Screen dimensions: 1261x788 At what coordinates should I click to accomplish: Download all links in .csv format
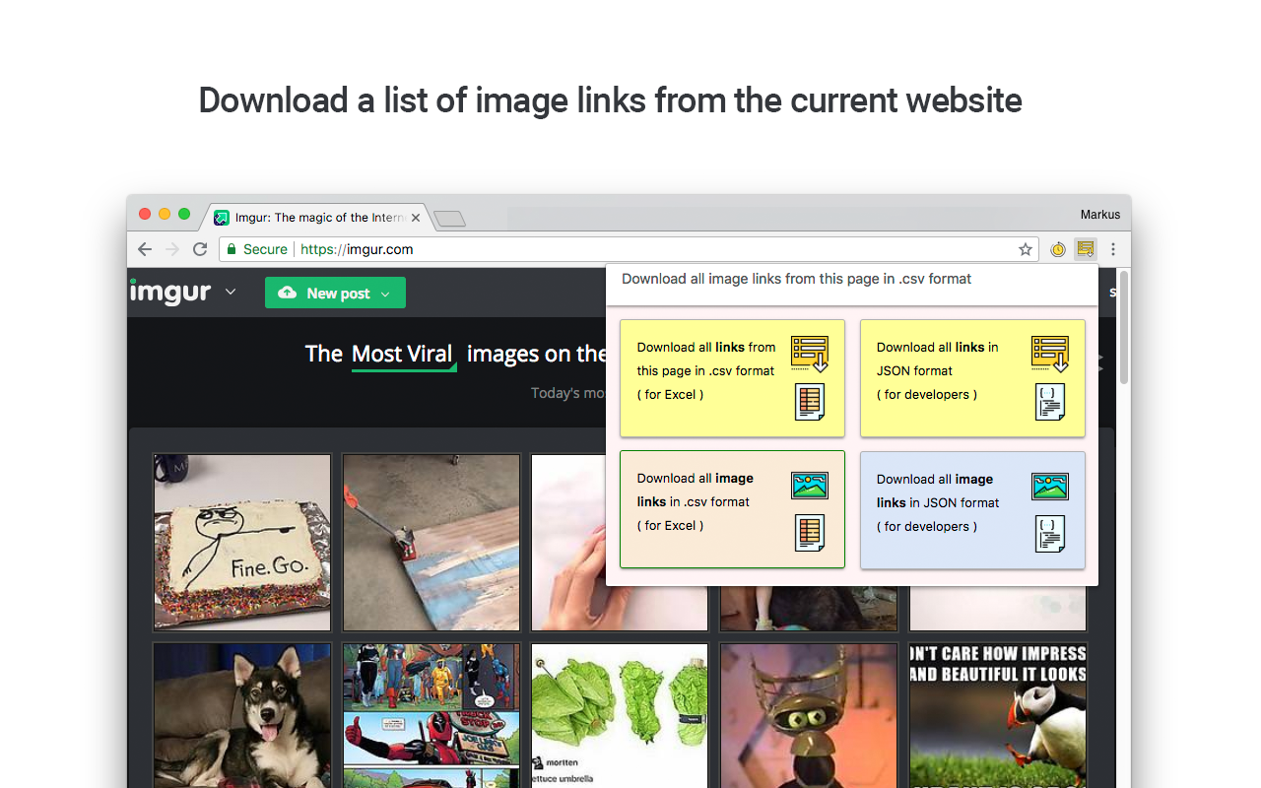click(x=732, y=377)
